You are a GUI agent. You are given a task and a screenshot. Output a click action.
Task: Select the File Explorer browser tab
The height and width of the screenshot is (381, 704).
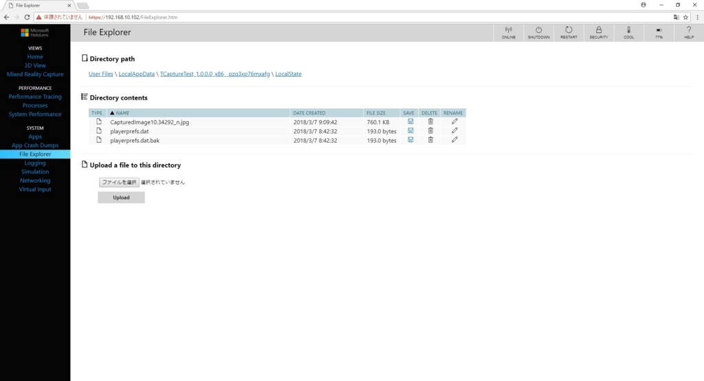tap(38, 5)
